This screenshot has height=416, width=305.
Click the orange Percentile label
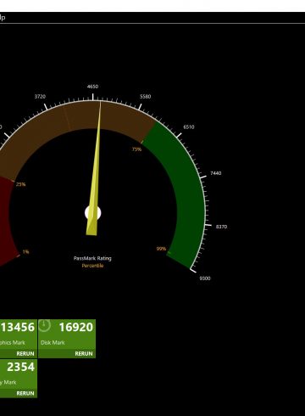(x=92, y=266)
